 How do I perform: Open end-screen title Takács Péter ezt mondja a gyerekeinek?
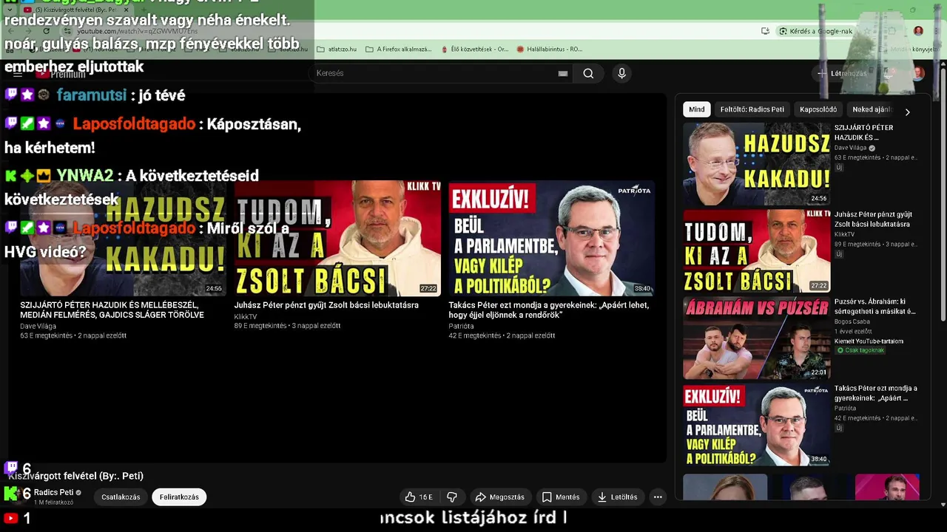[x=548, y=310]
